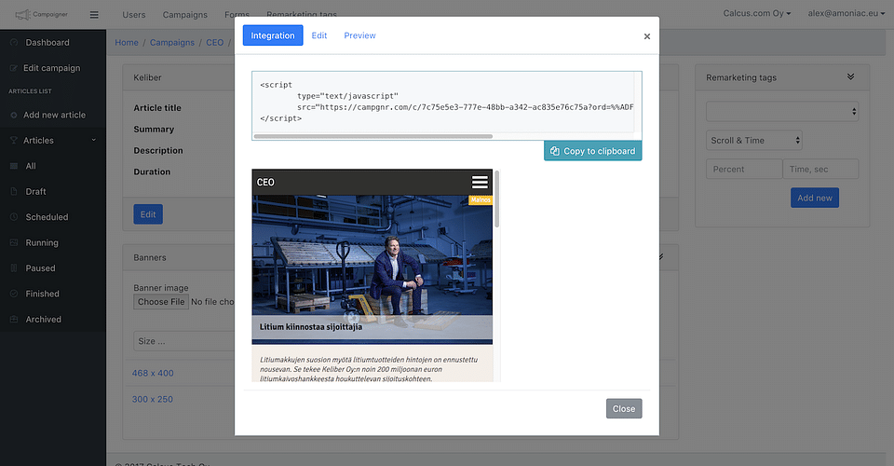The image size is (894, 466).
Task: Open the banner Size dropdown
Action: 185,341
